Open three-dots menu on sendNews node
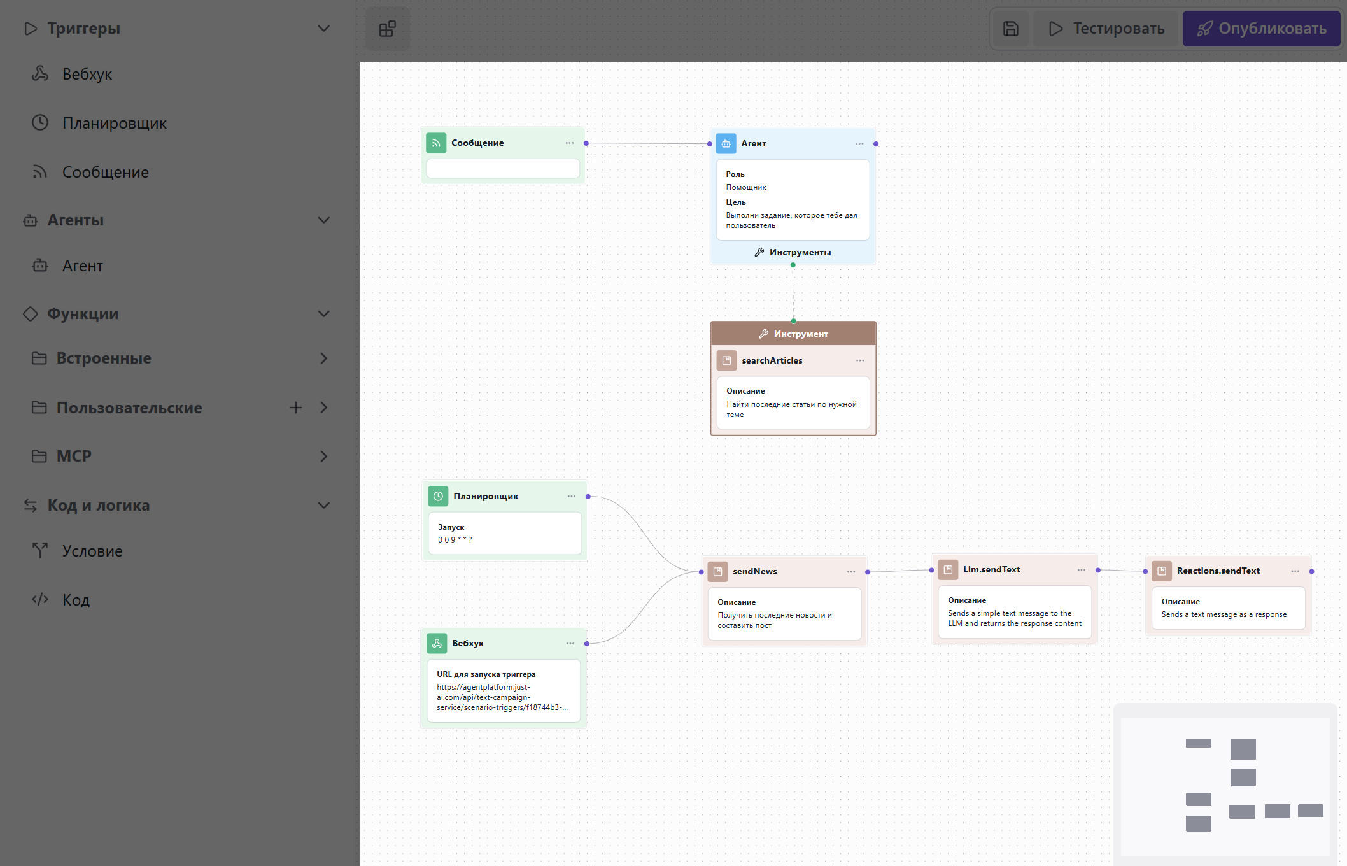1347x866 pixels. [850, 571]
